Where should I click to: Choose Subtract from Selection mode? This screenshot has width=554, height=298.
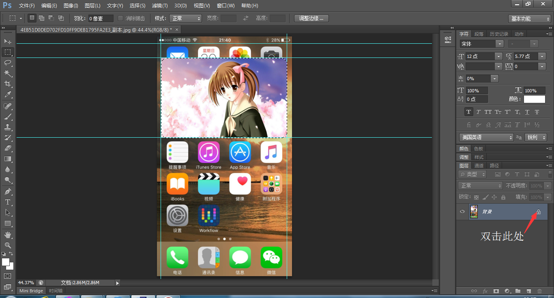(51, 18)
